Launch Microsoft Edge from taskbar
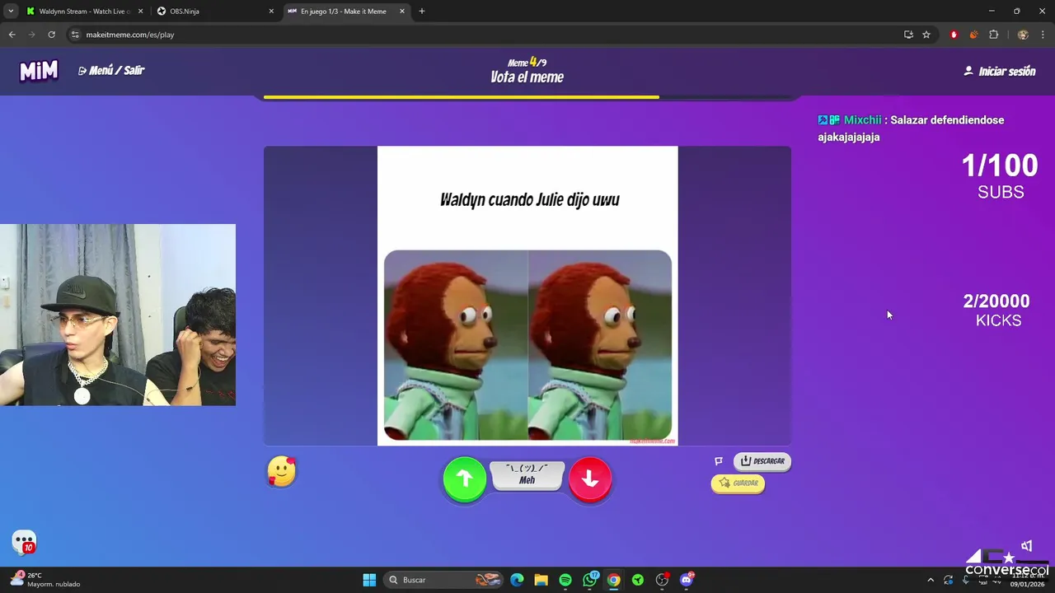Screen dimensions: 1055x593 pyautogui.click(x=517, y=580)
